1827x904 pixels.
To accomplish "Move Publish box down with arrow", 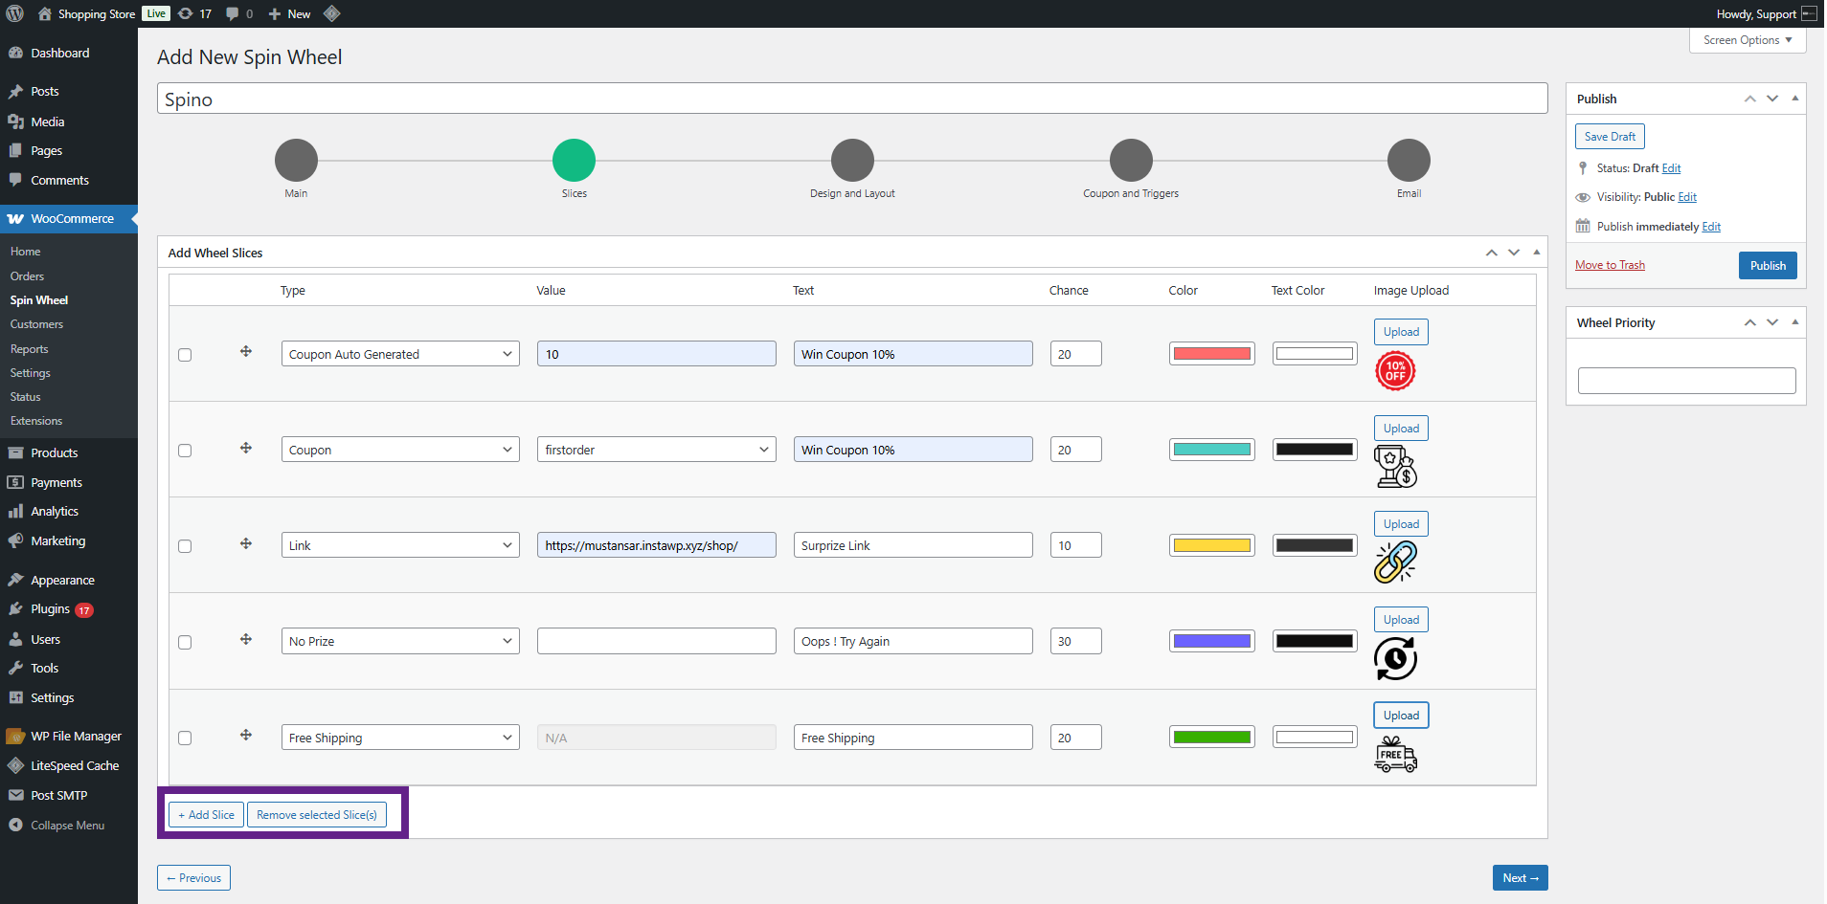I will pos(1772,99).
